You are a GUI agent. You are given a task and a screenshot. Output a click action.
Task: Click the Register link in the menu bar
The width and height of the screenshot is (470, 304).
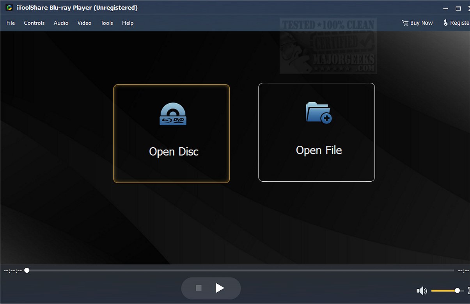point(456,23)
